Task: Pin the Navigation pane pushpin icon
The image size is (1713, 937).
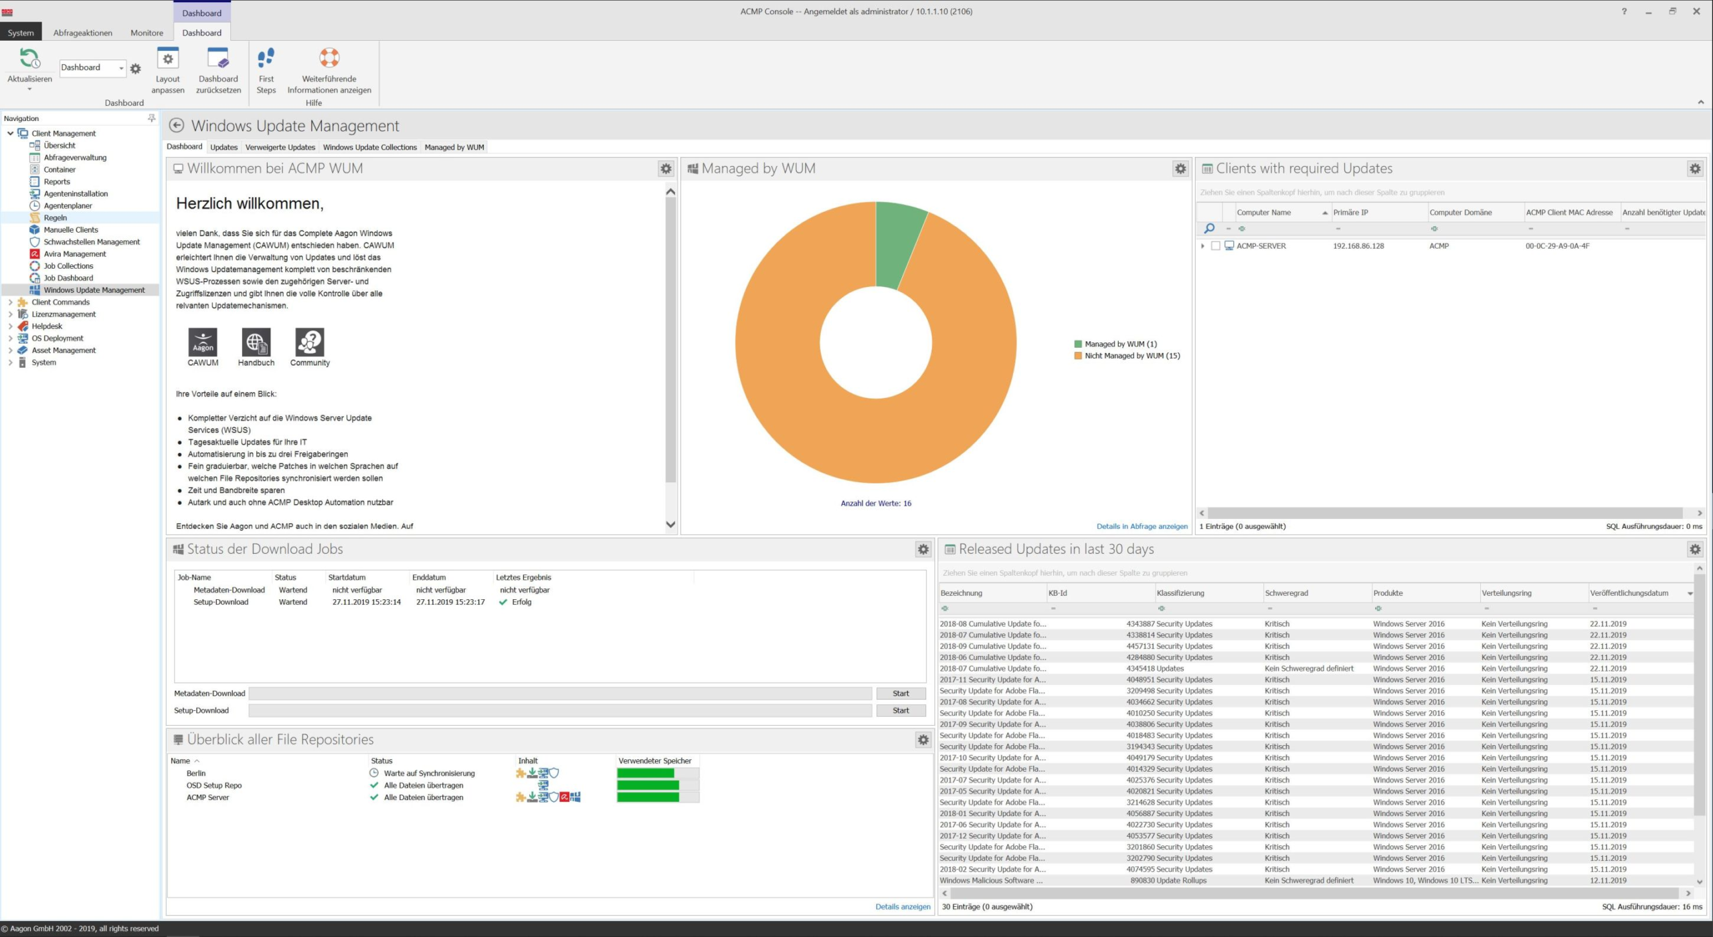Action: point(152,118)
